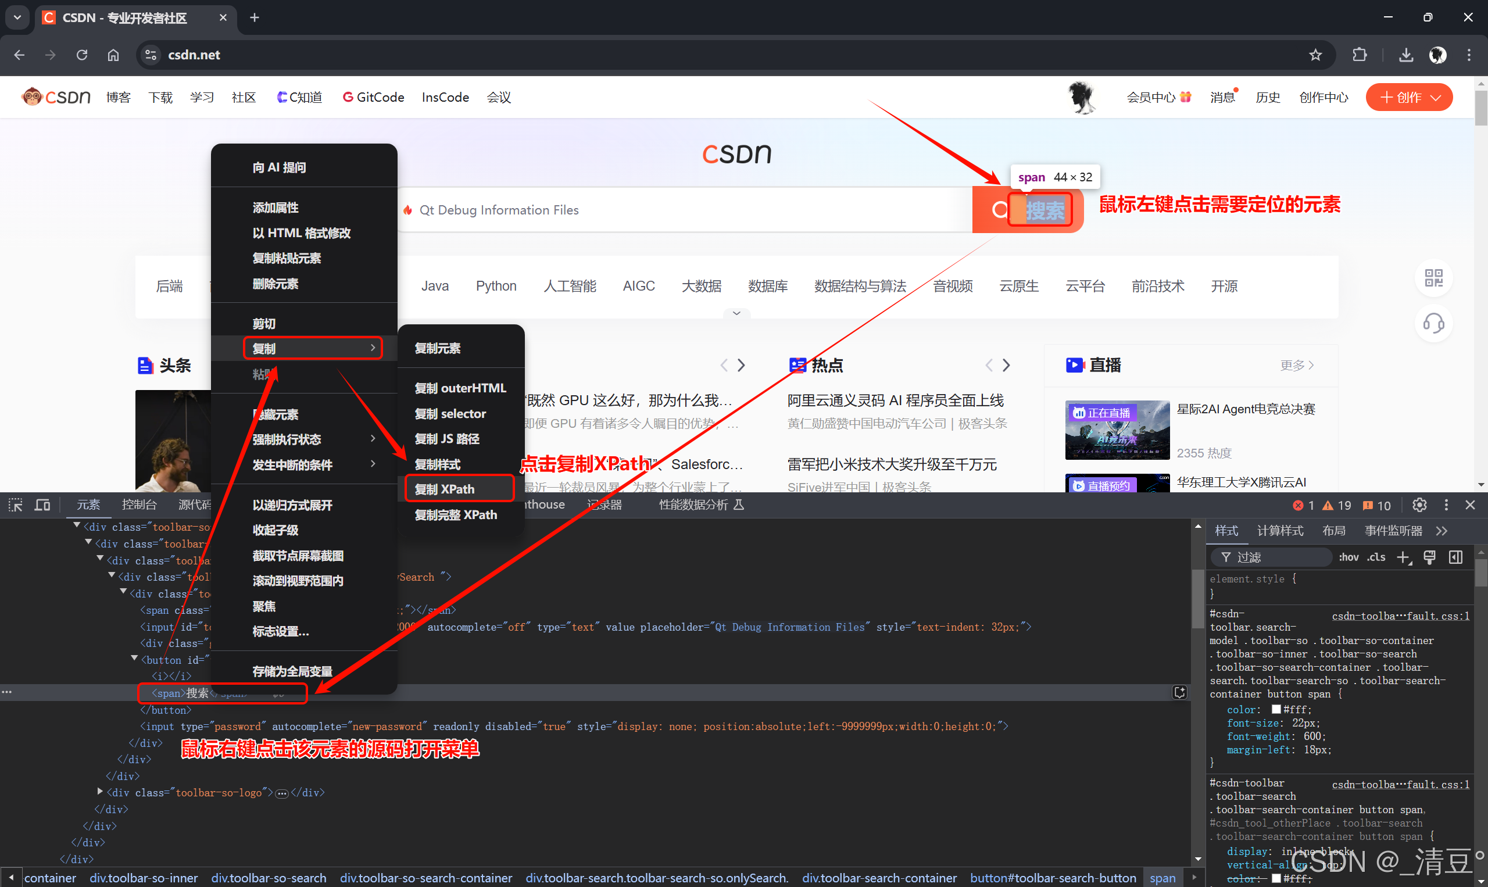Click 向 AI 提问 menu entry
The width and height of the screenshot is (1488, 887).
[x=304, y=167]
